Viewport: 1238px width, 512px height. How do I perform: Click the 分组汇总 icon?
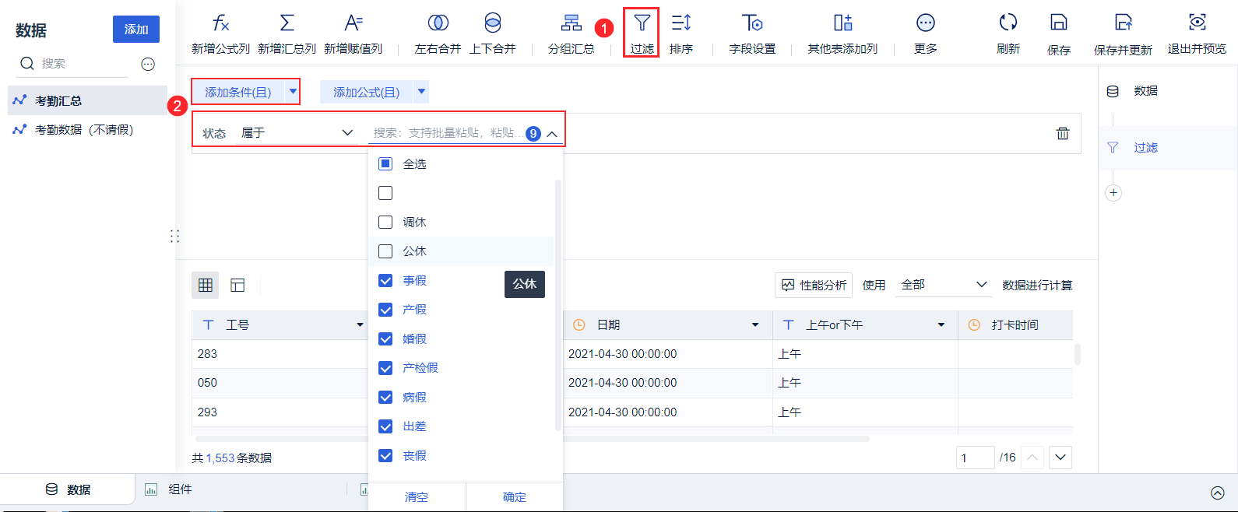pyautogui.click(x=572, y=23)
